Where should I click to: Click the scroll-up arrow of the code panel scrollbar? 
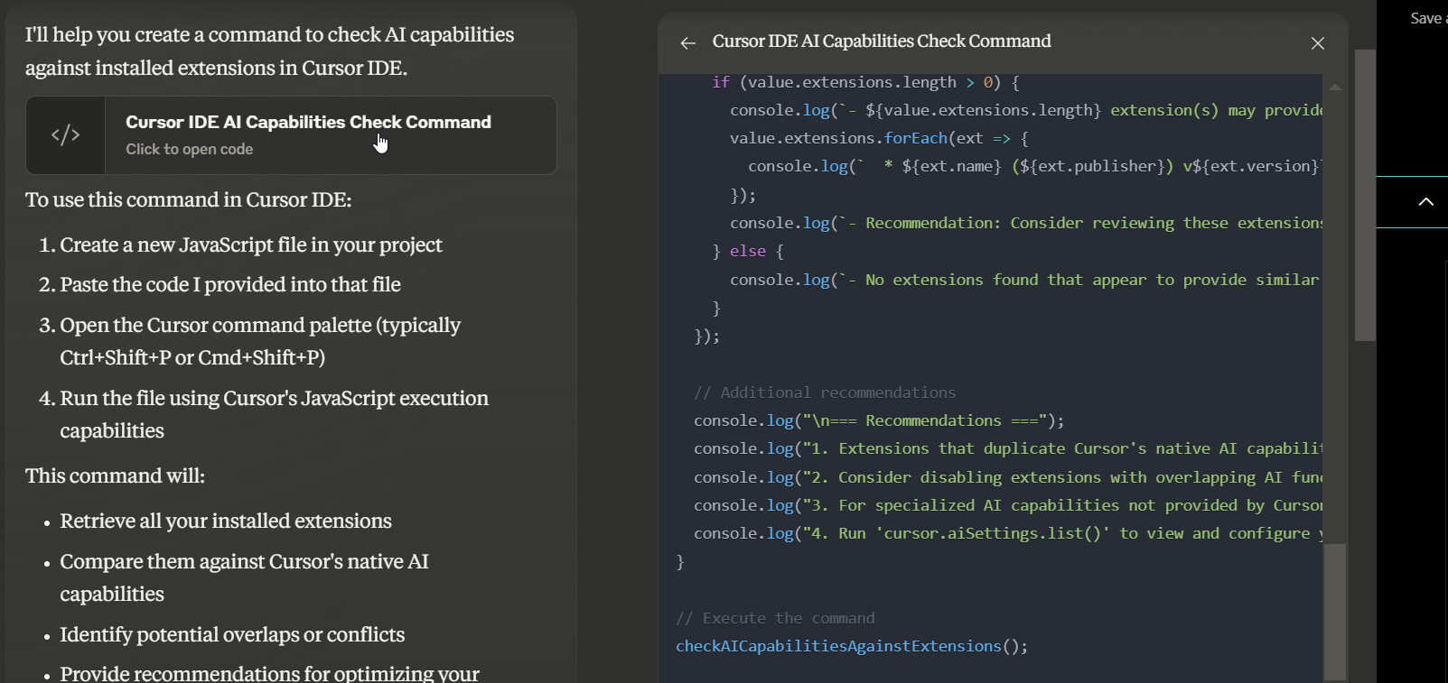pos(1334,88)
